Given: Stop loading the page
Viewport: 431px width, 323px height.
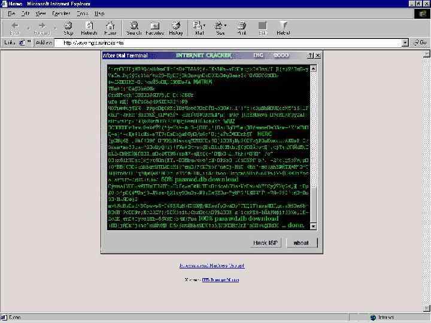Looking at the screenshot, I should pos(68,29).
